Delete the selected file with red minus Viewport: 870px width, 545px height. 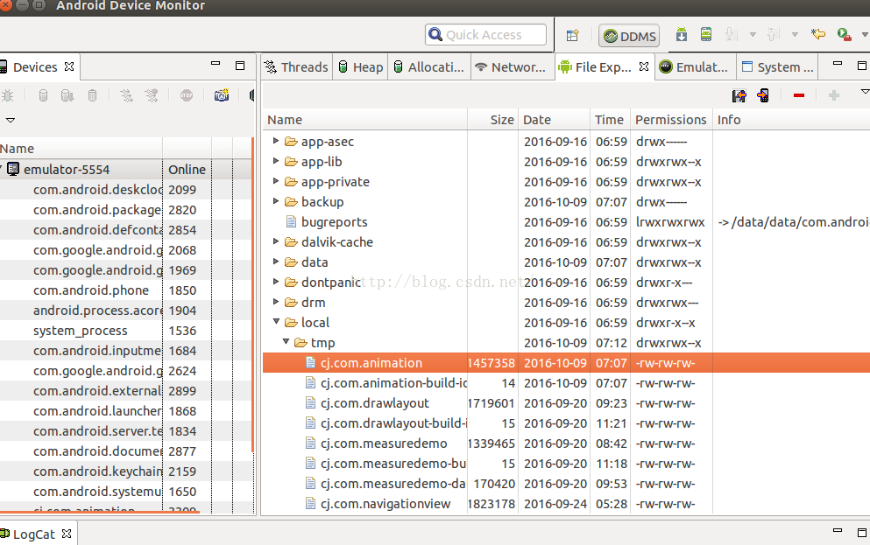(798, 95)
